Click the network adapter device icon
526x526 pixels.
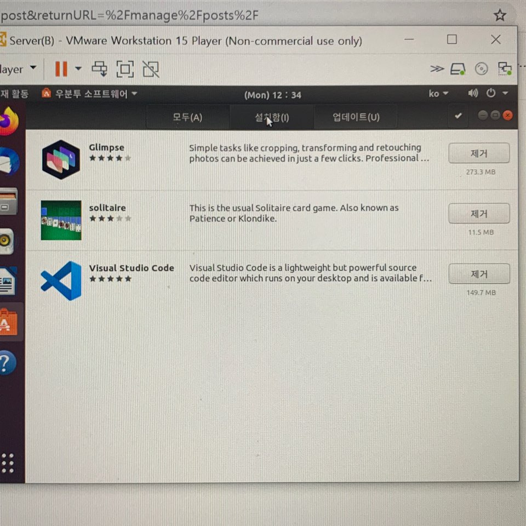[x=505, y=69]
